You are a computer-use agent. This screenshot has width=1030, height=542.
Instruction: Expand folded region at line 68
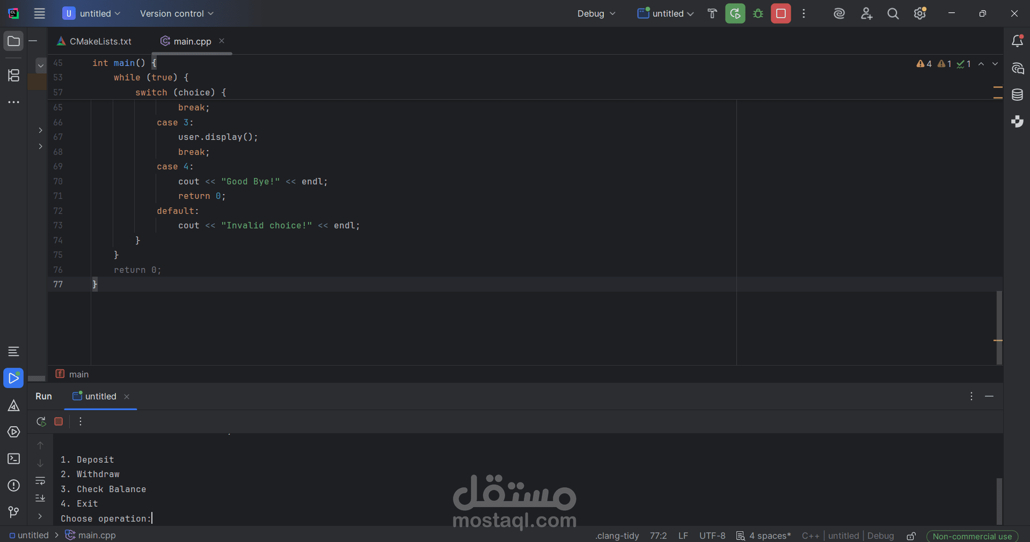(40, 146)
